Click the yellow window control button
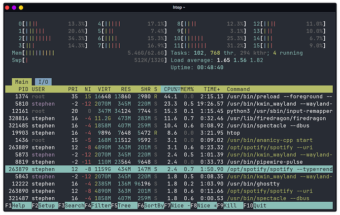This screenshot has width=340, height=215. [x=21, y=8]
